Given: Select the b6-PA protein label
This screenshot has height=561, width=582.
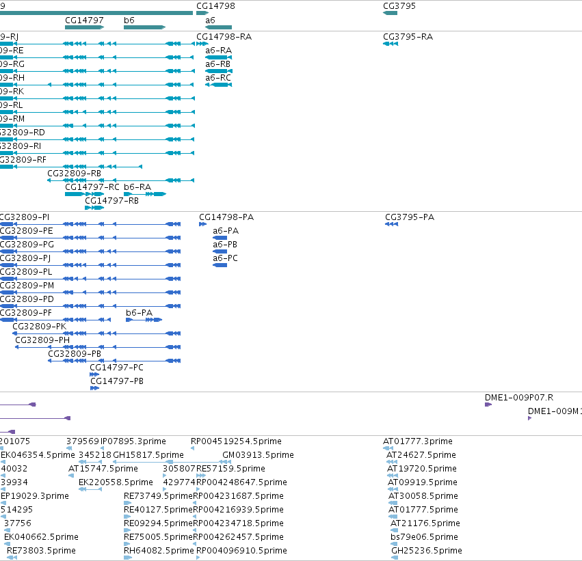Looking at the screenshot, I should (140, 314).
